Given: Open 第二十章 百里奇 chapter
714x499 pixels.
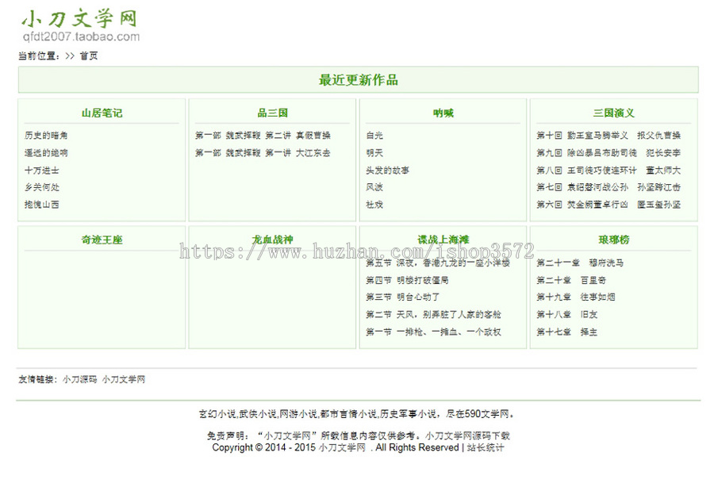Looking at the screenshot, I should click(571, 280).
